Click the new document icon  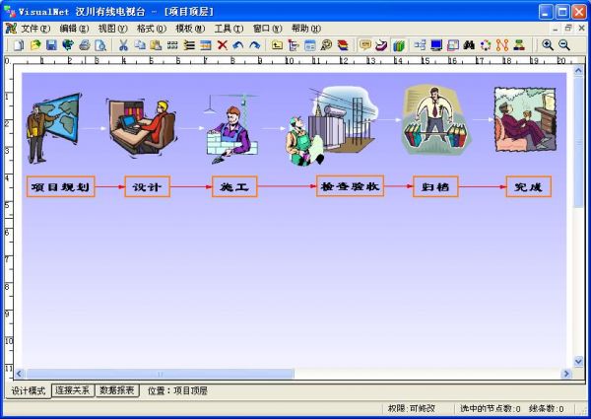point(19,45)
